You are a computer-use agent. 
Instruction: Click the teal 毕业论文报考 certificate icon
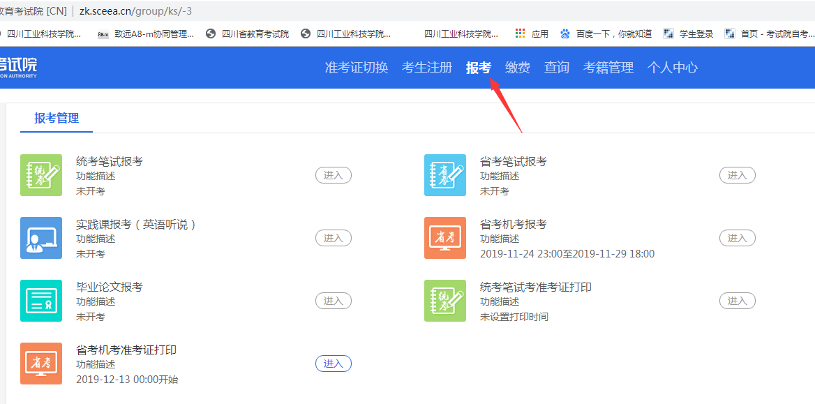pyautogui.click(x=41, y=301)
